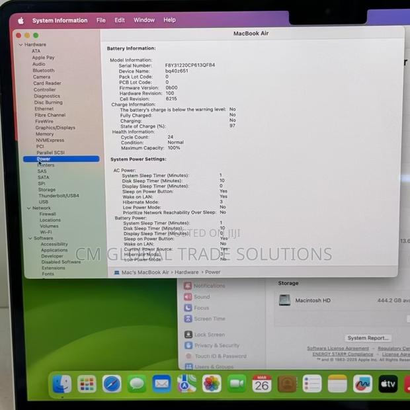Click the Screen Time icon in Settings
Image resolution: width=410 pixels, height=410 pixels.
188,319
